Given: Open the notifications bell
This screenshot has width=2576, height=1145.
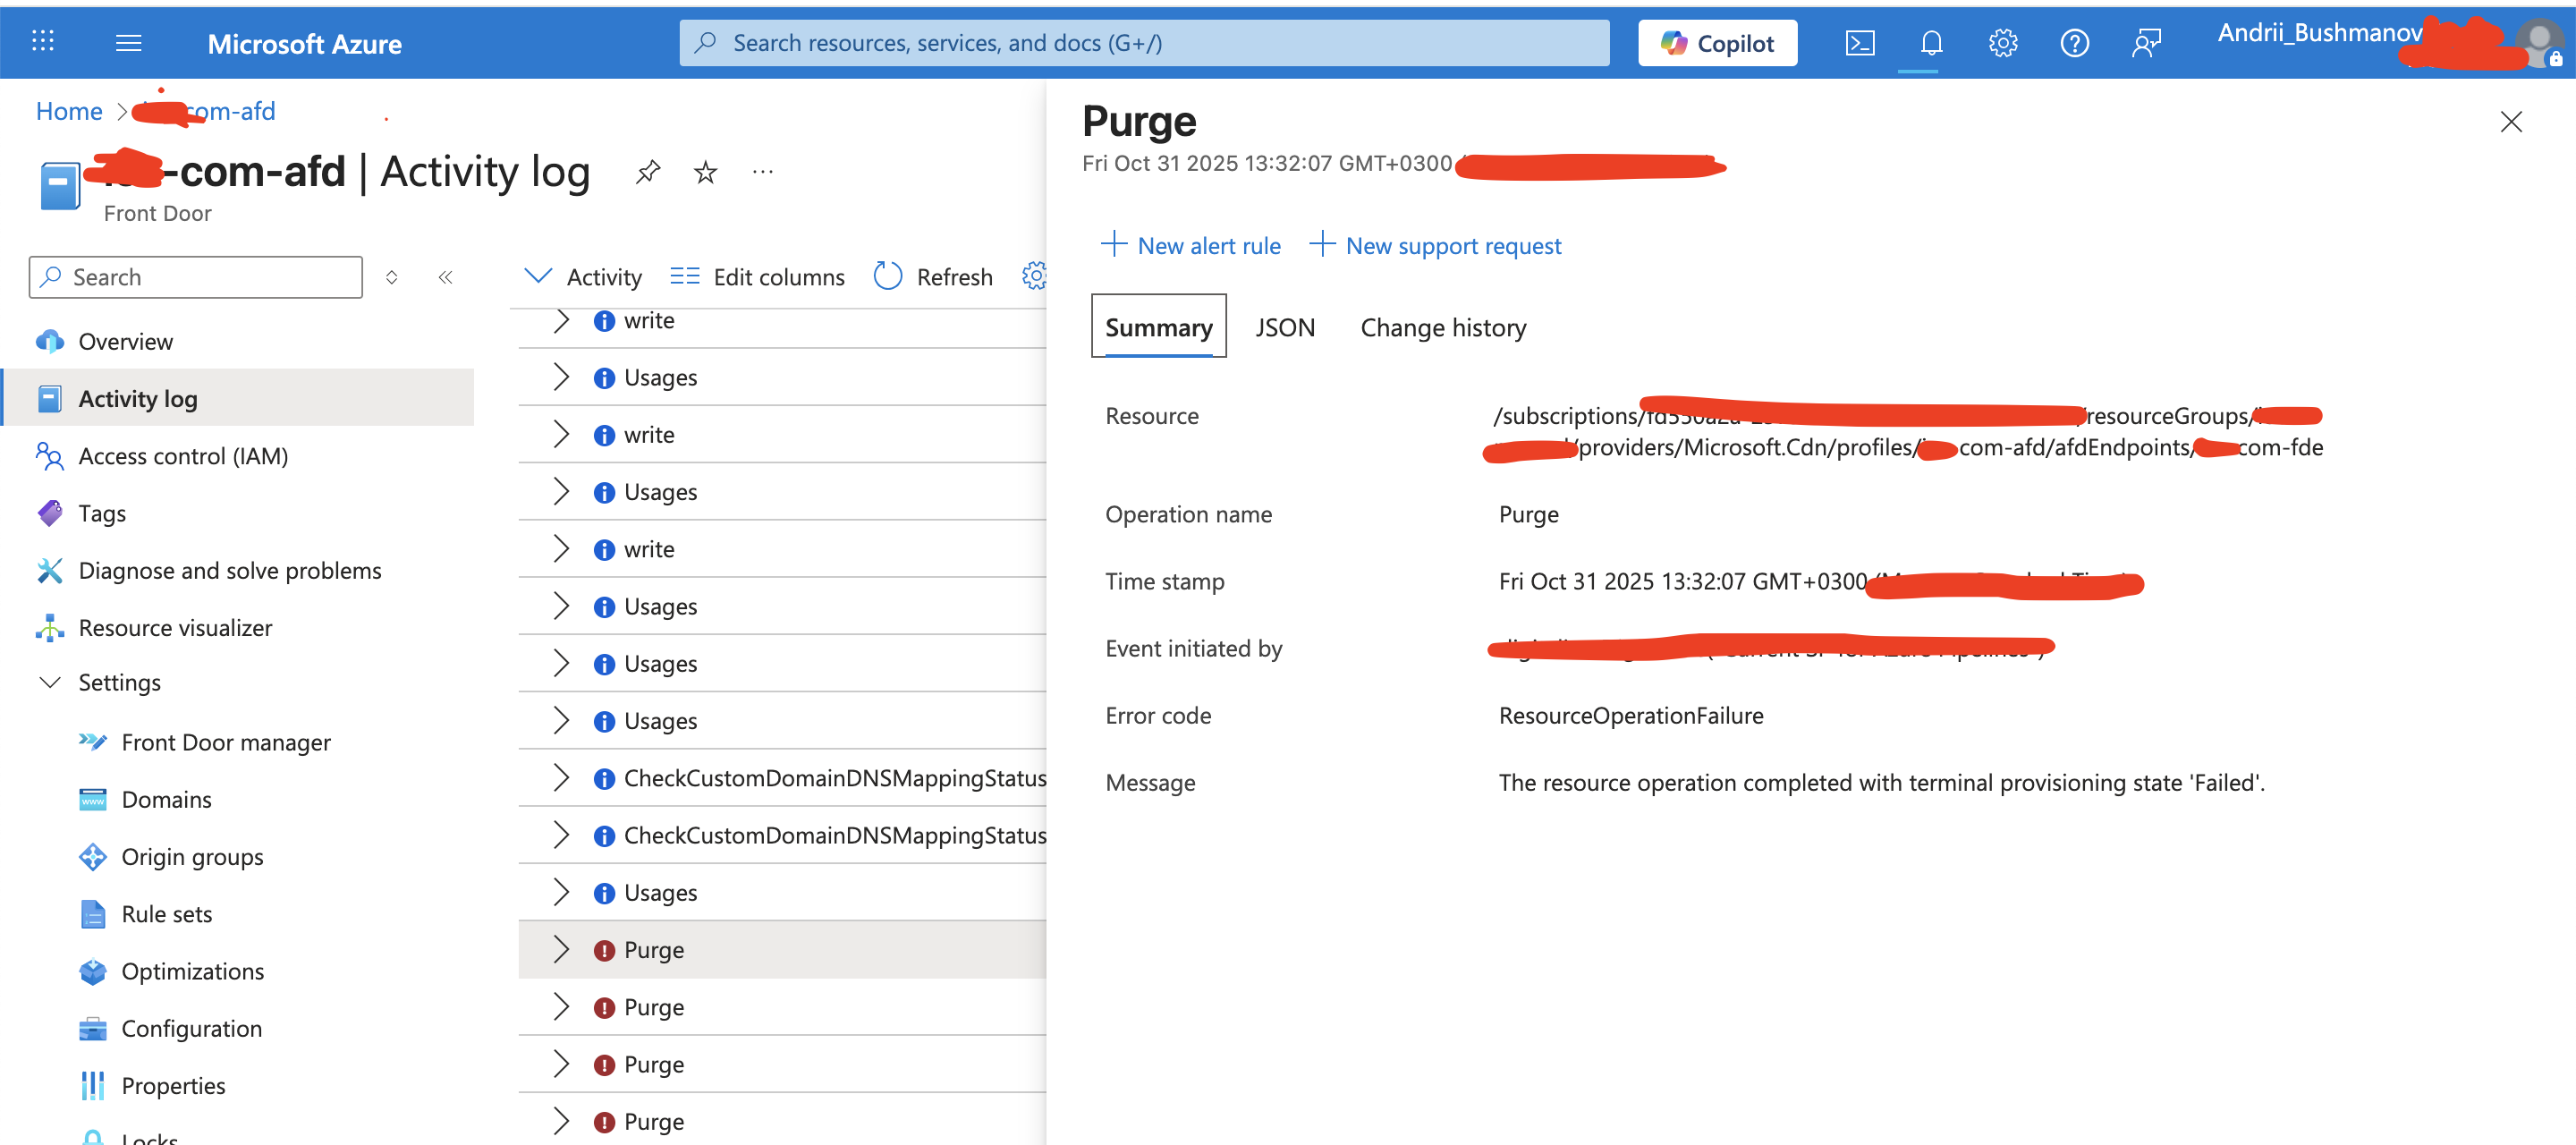Looking at the screenshot, I should (1931, 43).
